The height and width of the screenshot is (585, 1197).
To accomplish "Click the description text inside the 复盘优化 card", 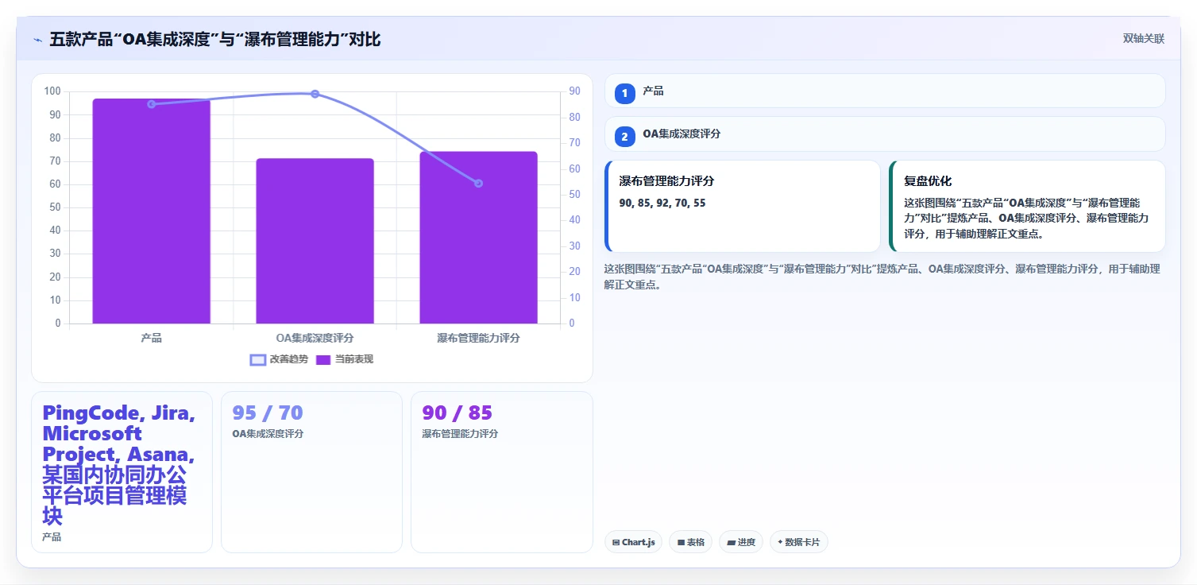I will coord(1026,219).
